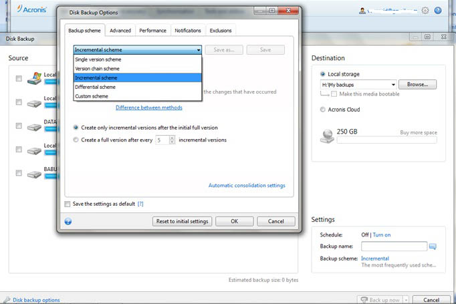Click the [?] link beside default settings
This screenshot has width=456, height=304.
coord(140,204)
